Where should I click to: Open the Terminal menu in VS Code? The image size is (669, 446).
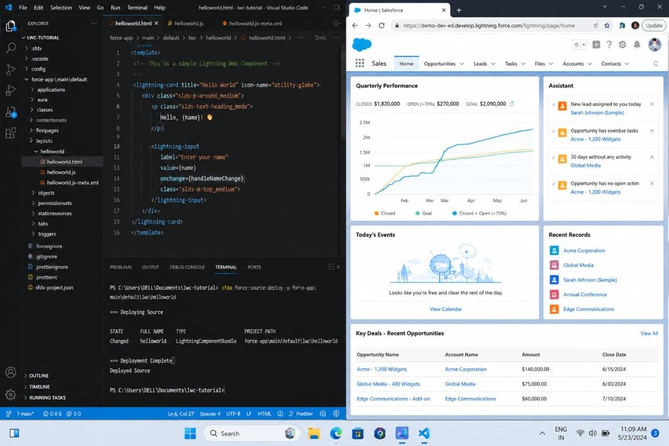coord(137,8)
